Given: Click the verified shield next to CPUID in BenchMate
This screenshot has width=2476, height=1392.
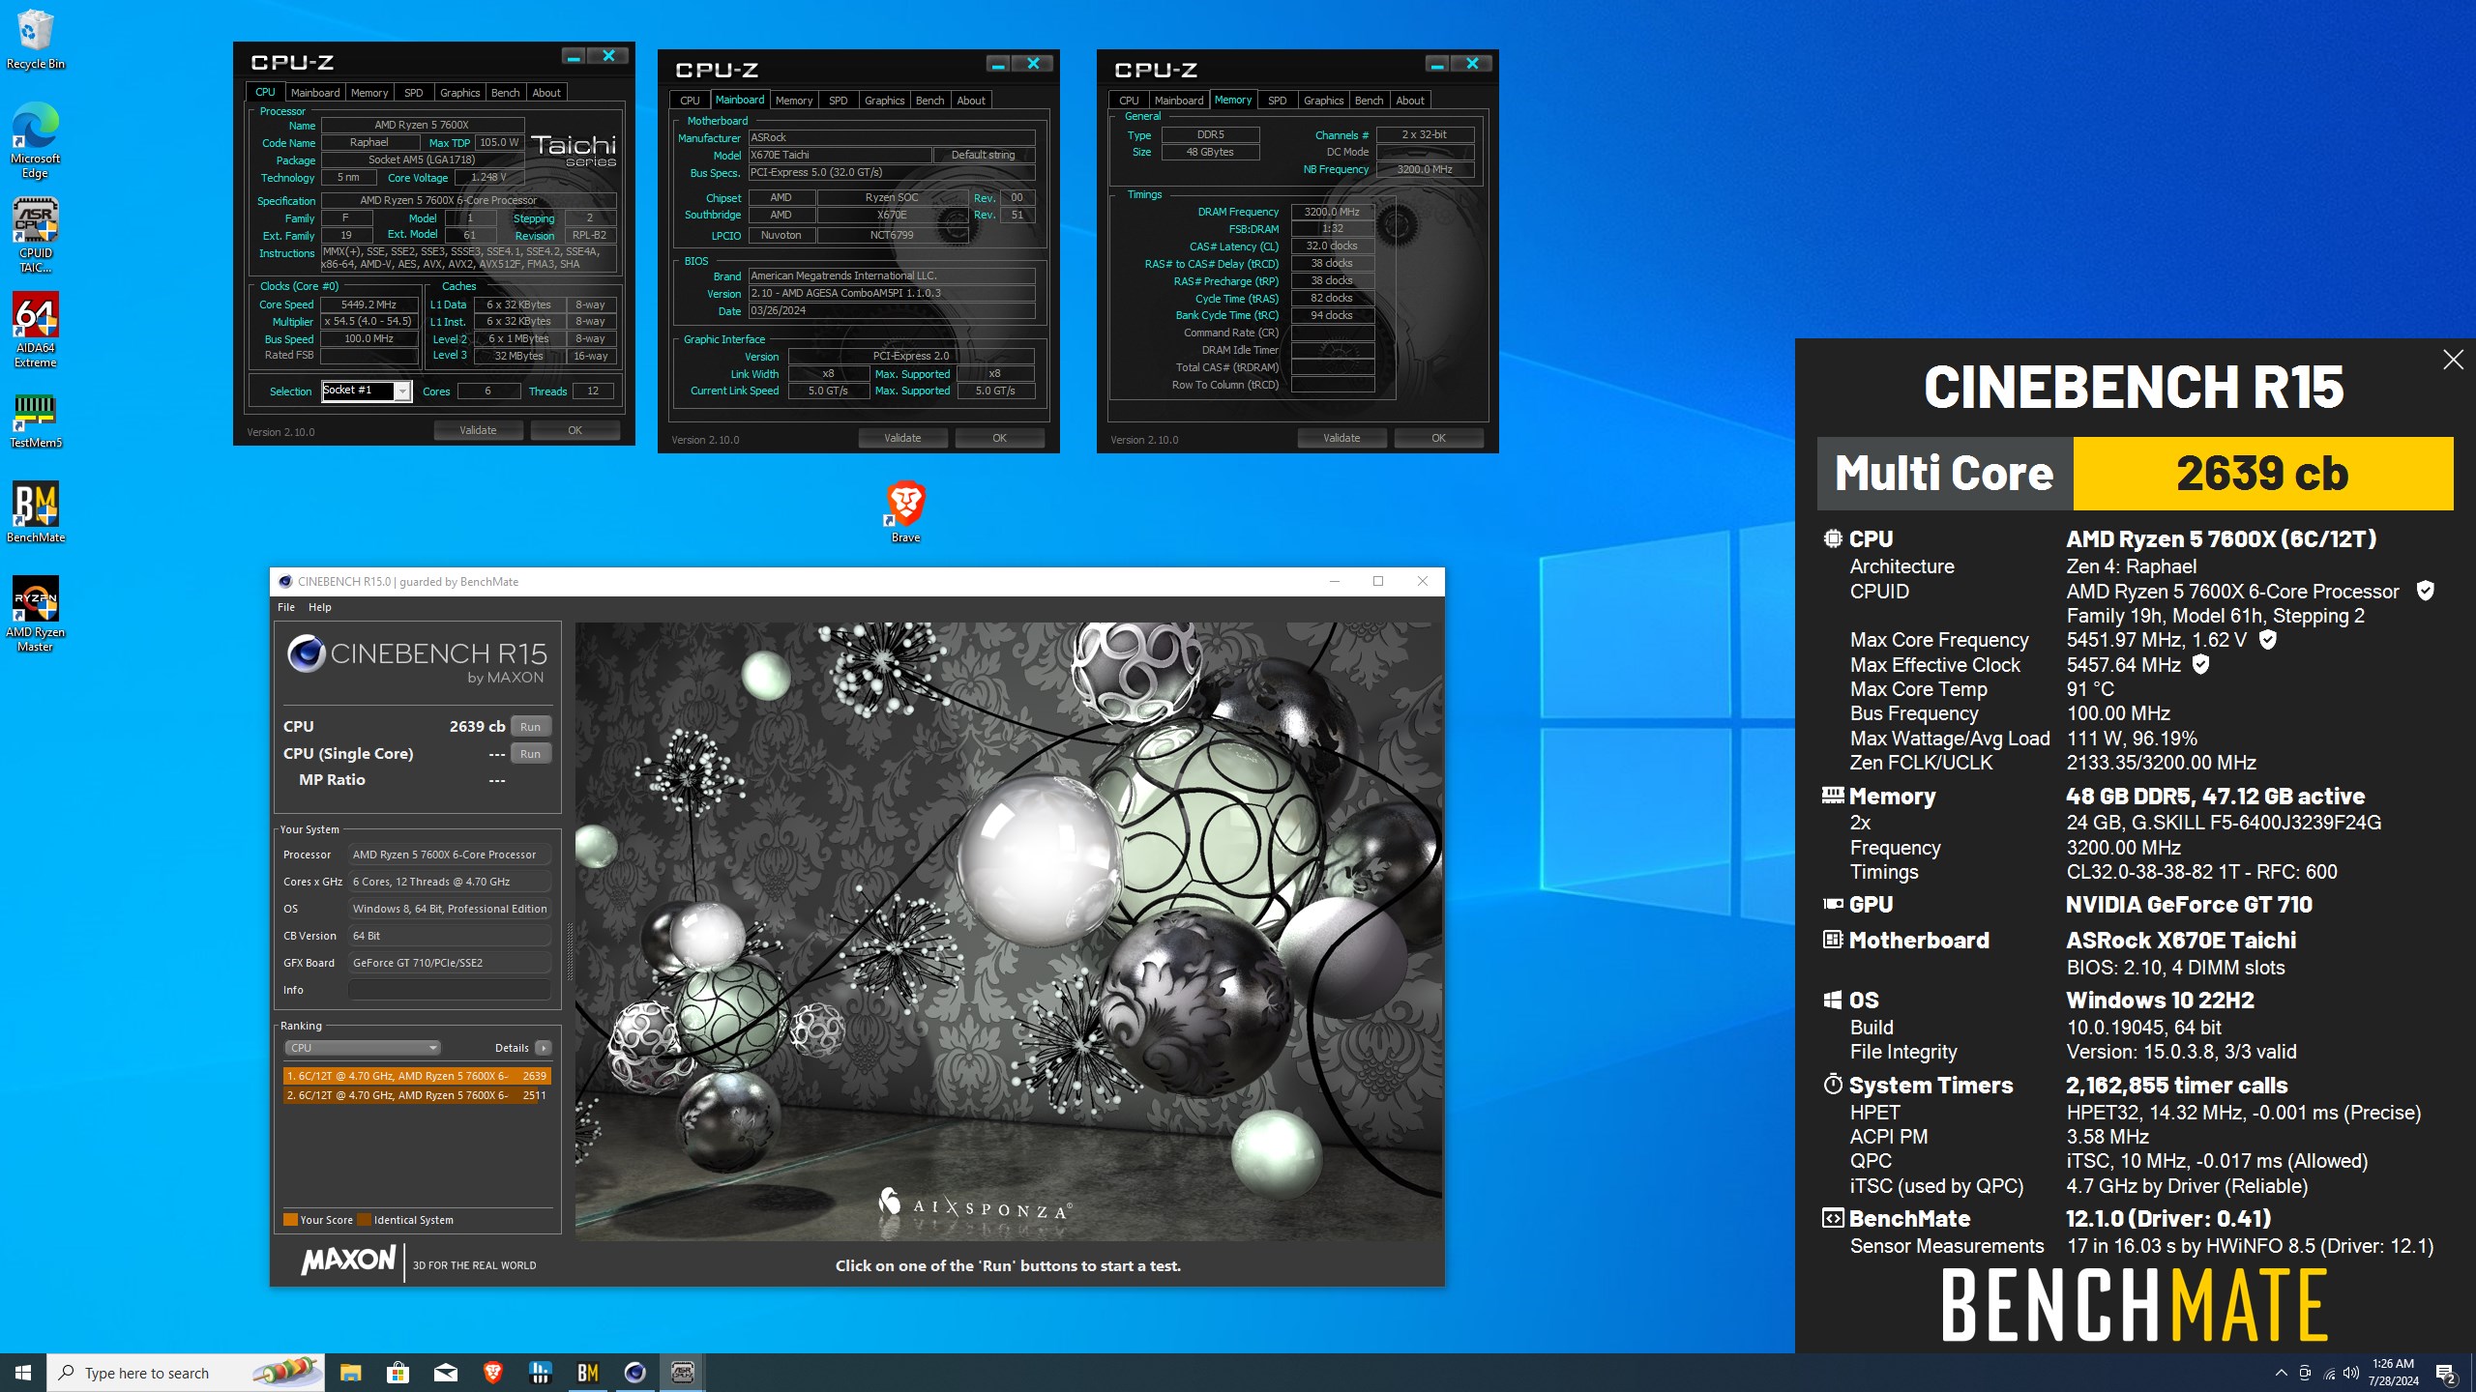Looking at the screenshot, I should point(2425,591).
